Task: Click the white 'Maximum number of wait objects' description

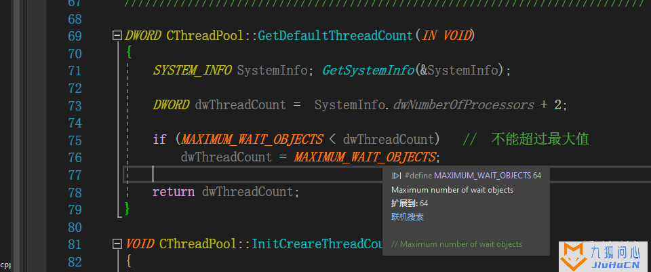Action: pyautogui.click(x=452, y=190)
